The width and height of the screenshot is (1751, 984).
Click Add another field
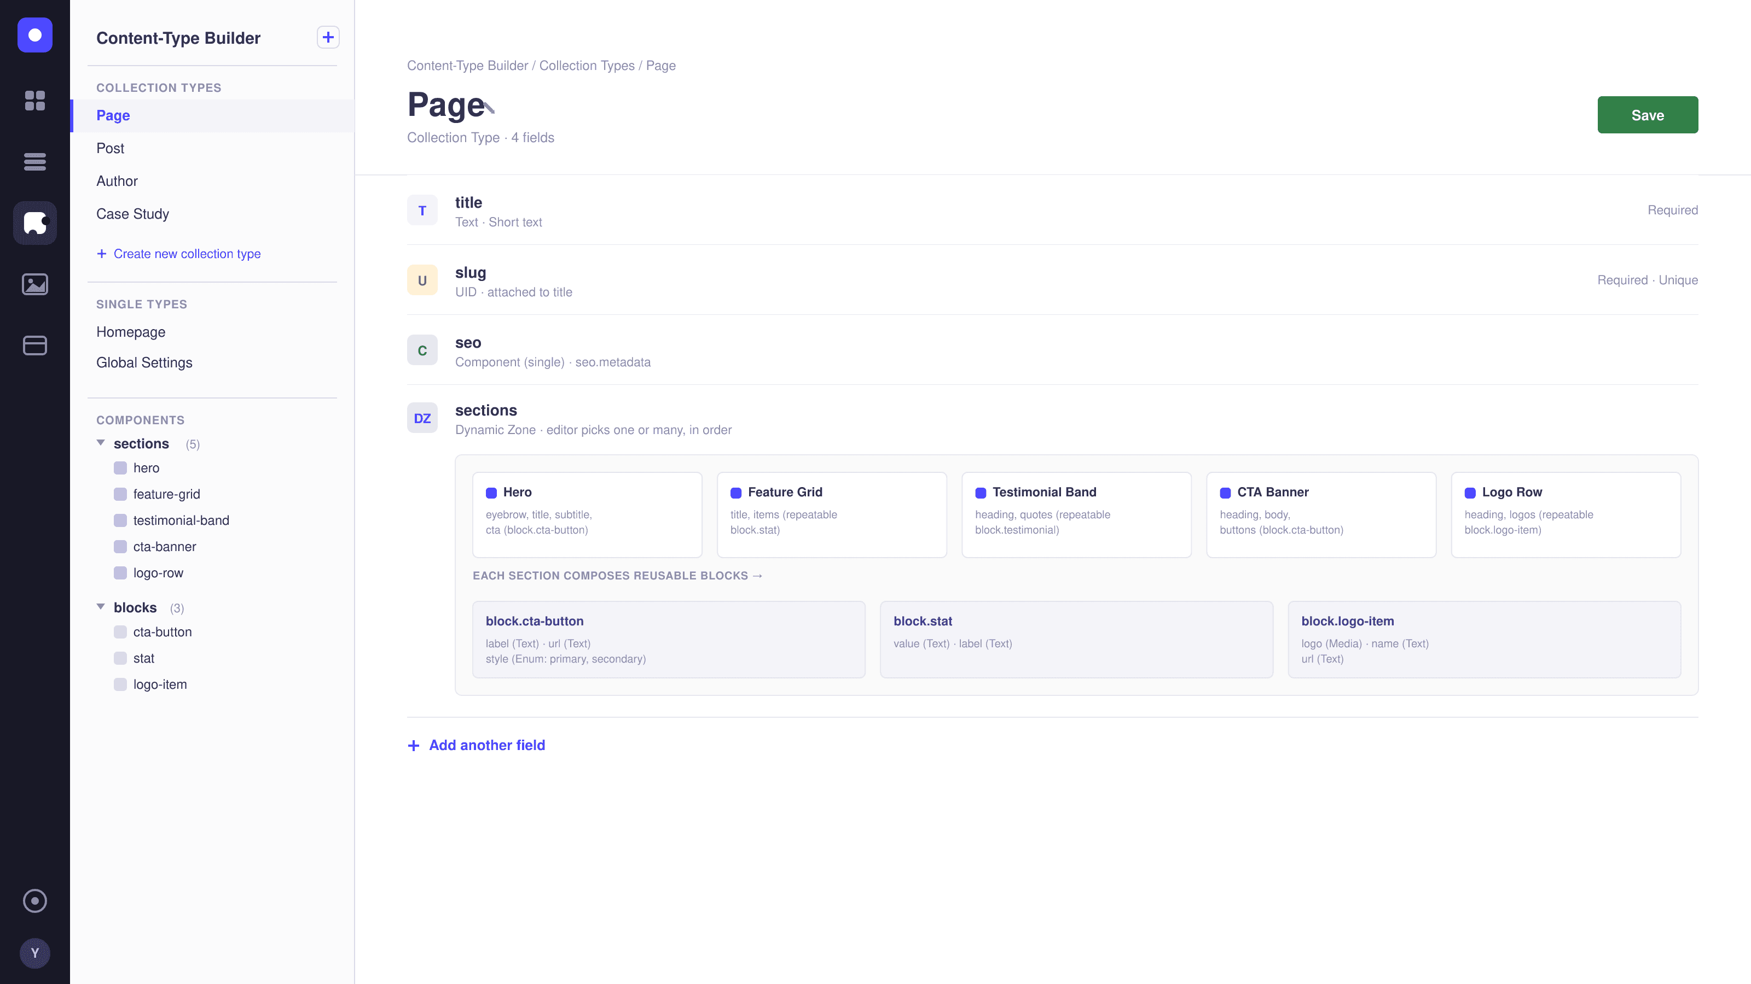coord(477,745)
